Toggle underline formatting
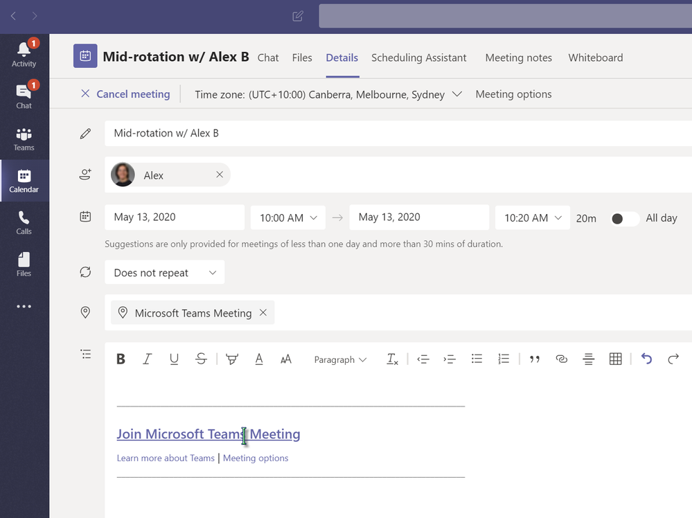 point(174,359)
